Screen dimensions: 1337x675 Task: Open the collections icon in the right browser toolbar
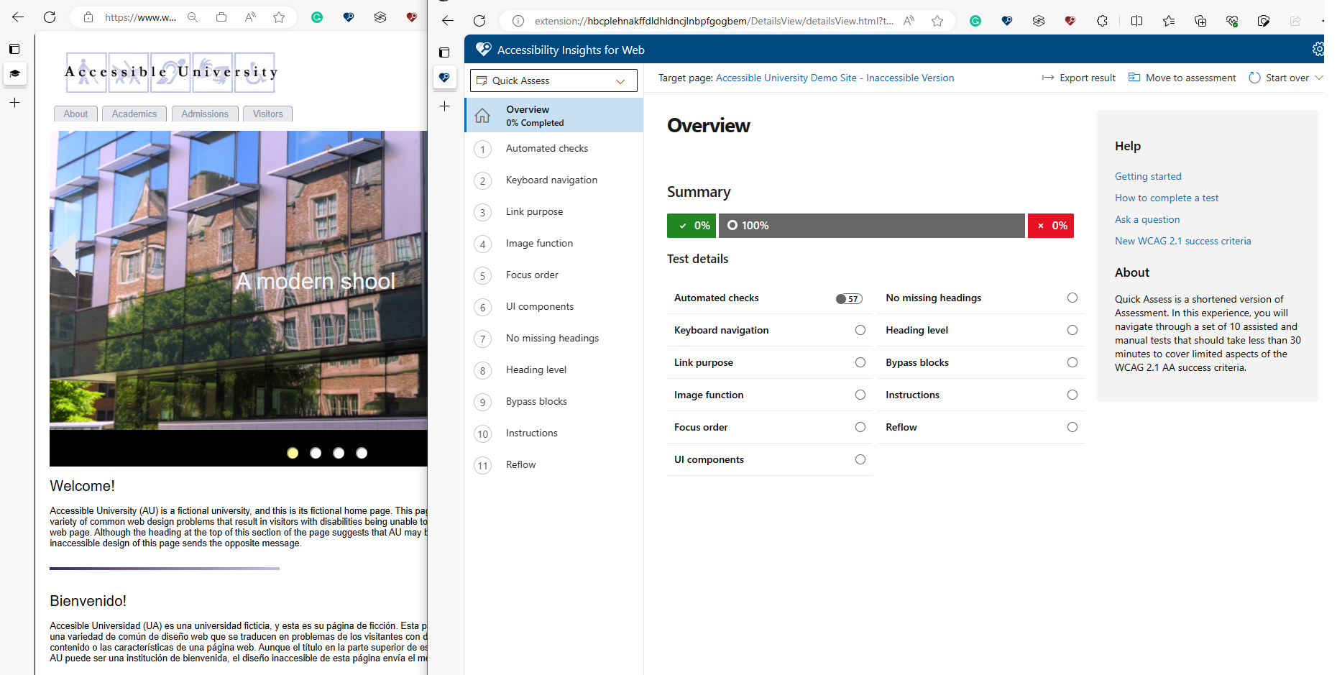pos(1200,21)
